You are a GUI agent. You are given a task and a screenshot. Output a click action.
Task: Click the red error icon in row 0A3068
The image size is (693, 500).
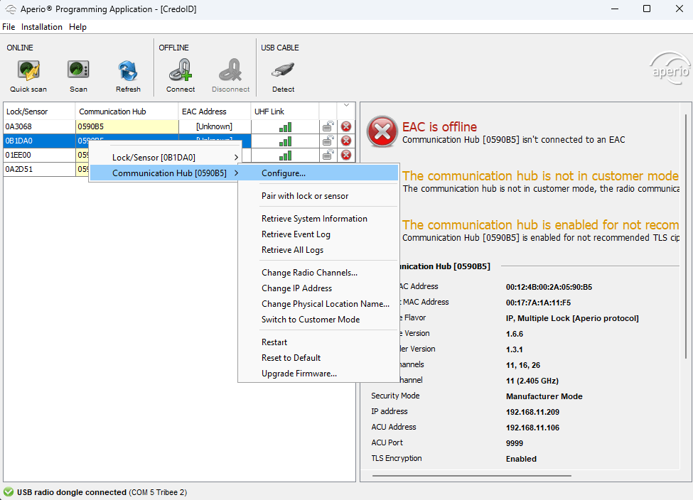[x=346, y=126]
